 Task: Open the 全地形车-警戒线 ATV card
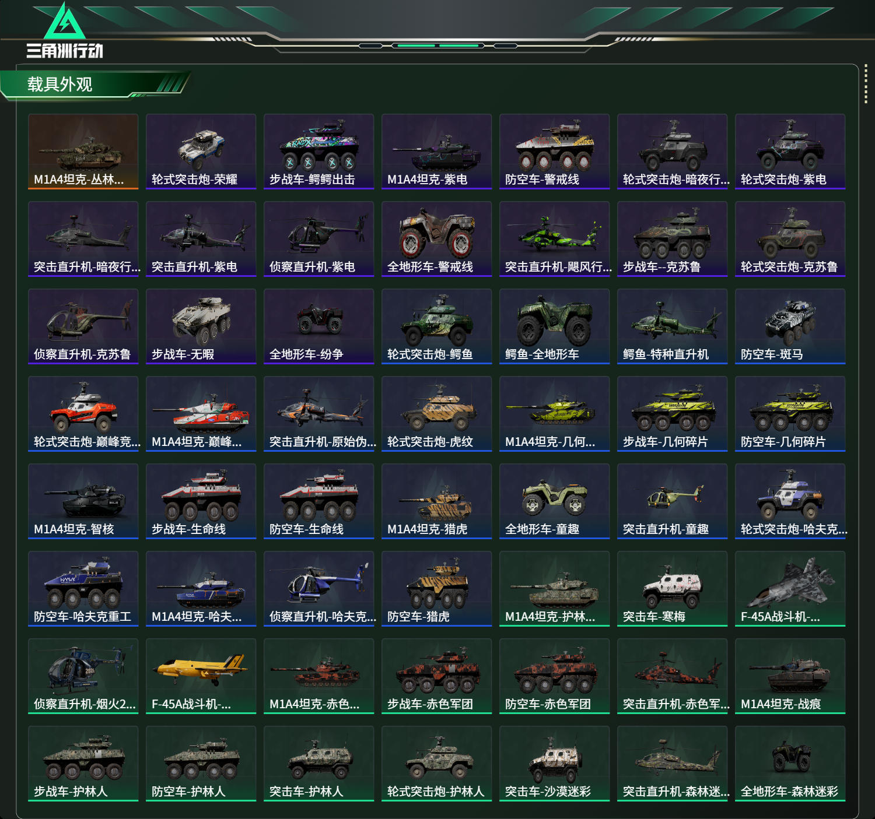pyautogui.click(x=437, y=239)
